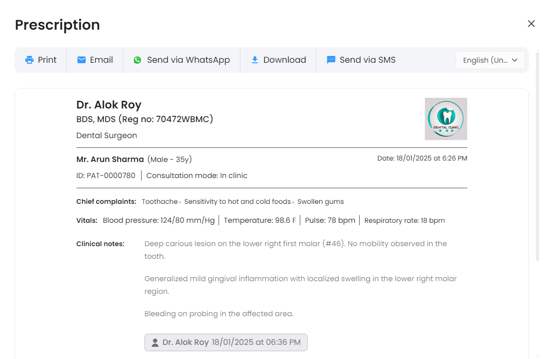Click the vertical scrollbar on the right

[537, 156]
